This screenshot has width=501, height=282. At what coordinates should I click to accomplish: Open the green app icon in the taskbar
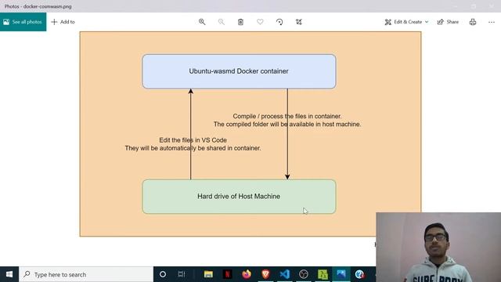tap(323, 274)
